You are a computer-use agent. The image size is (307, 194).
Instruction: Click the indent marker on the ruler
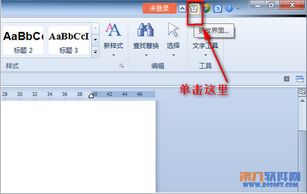(91, 96)
